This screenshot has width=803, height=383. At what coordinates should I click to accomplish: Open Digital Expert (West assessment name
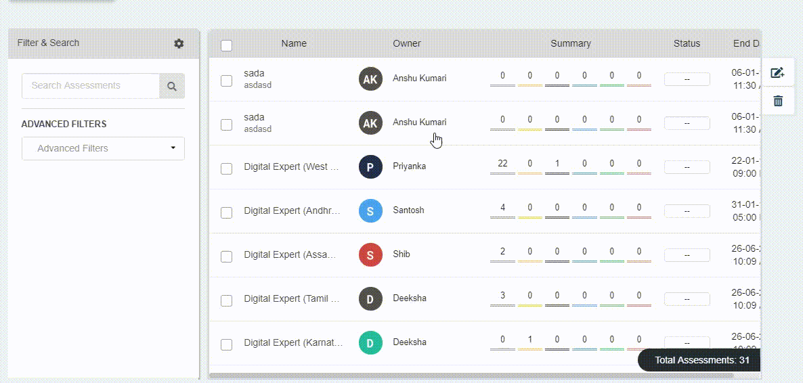tap(292, 167)
